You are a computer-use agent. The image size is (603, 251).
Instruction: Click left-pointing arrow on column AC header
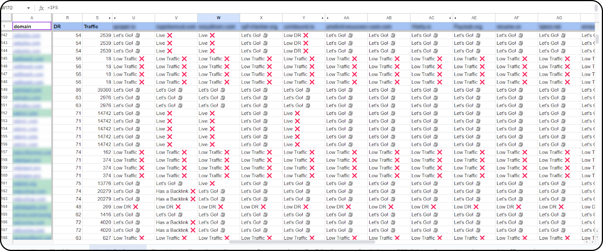450,18
